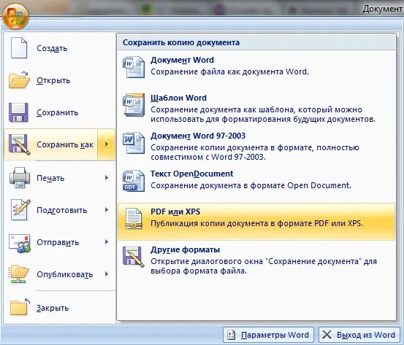Viewport: 404px width, 345px height.
Task: Open the Опубликовать menu entry
Action: [x=59, y=274]
